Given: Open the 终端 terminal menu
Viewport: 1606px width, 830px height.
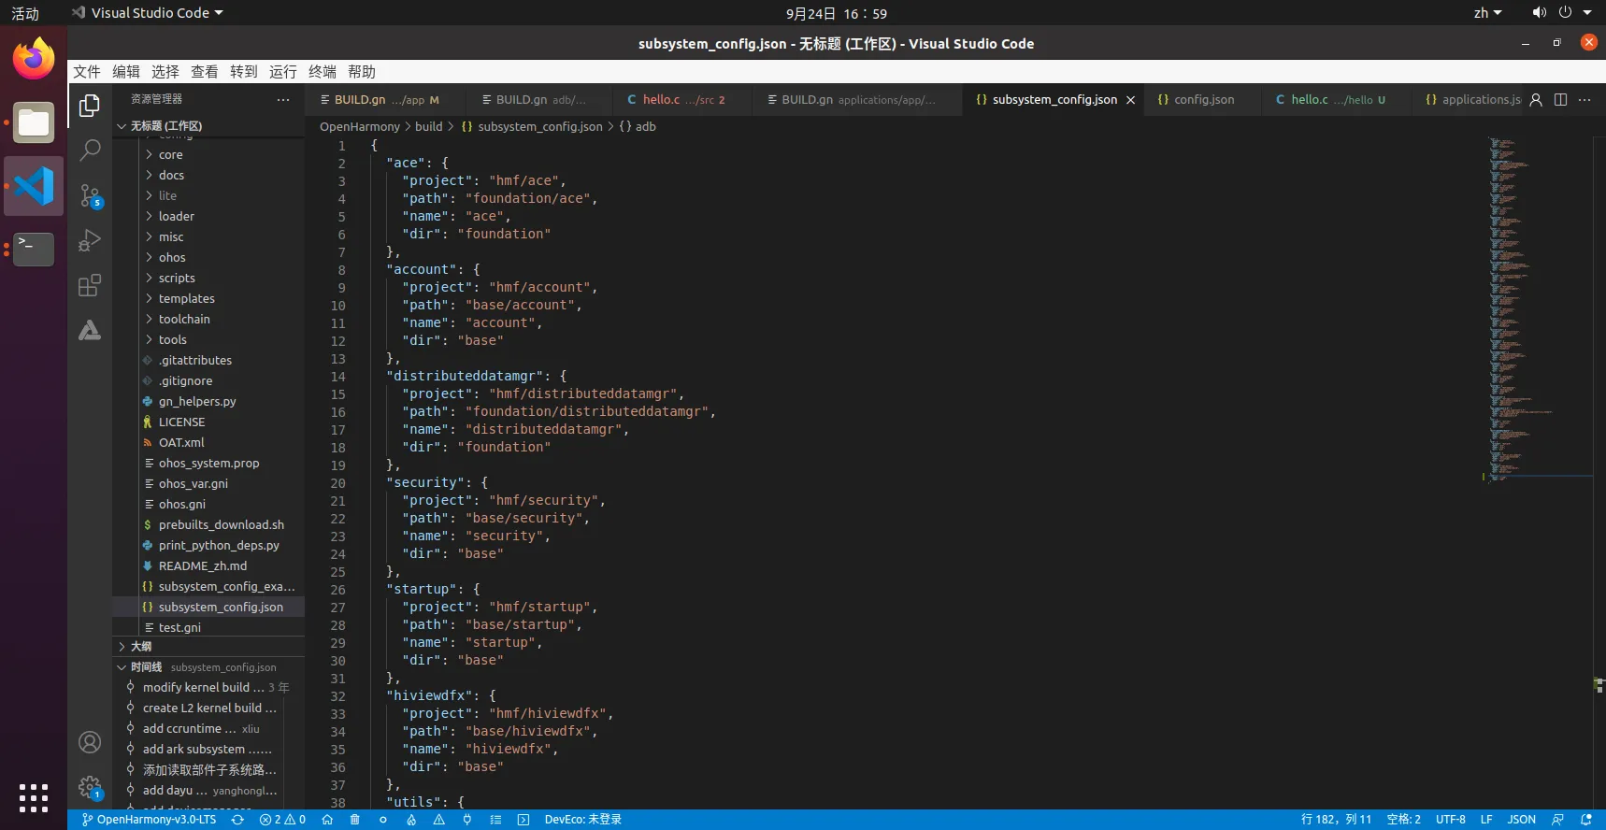Looking at the screenshot, I should coord(322,72).
